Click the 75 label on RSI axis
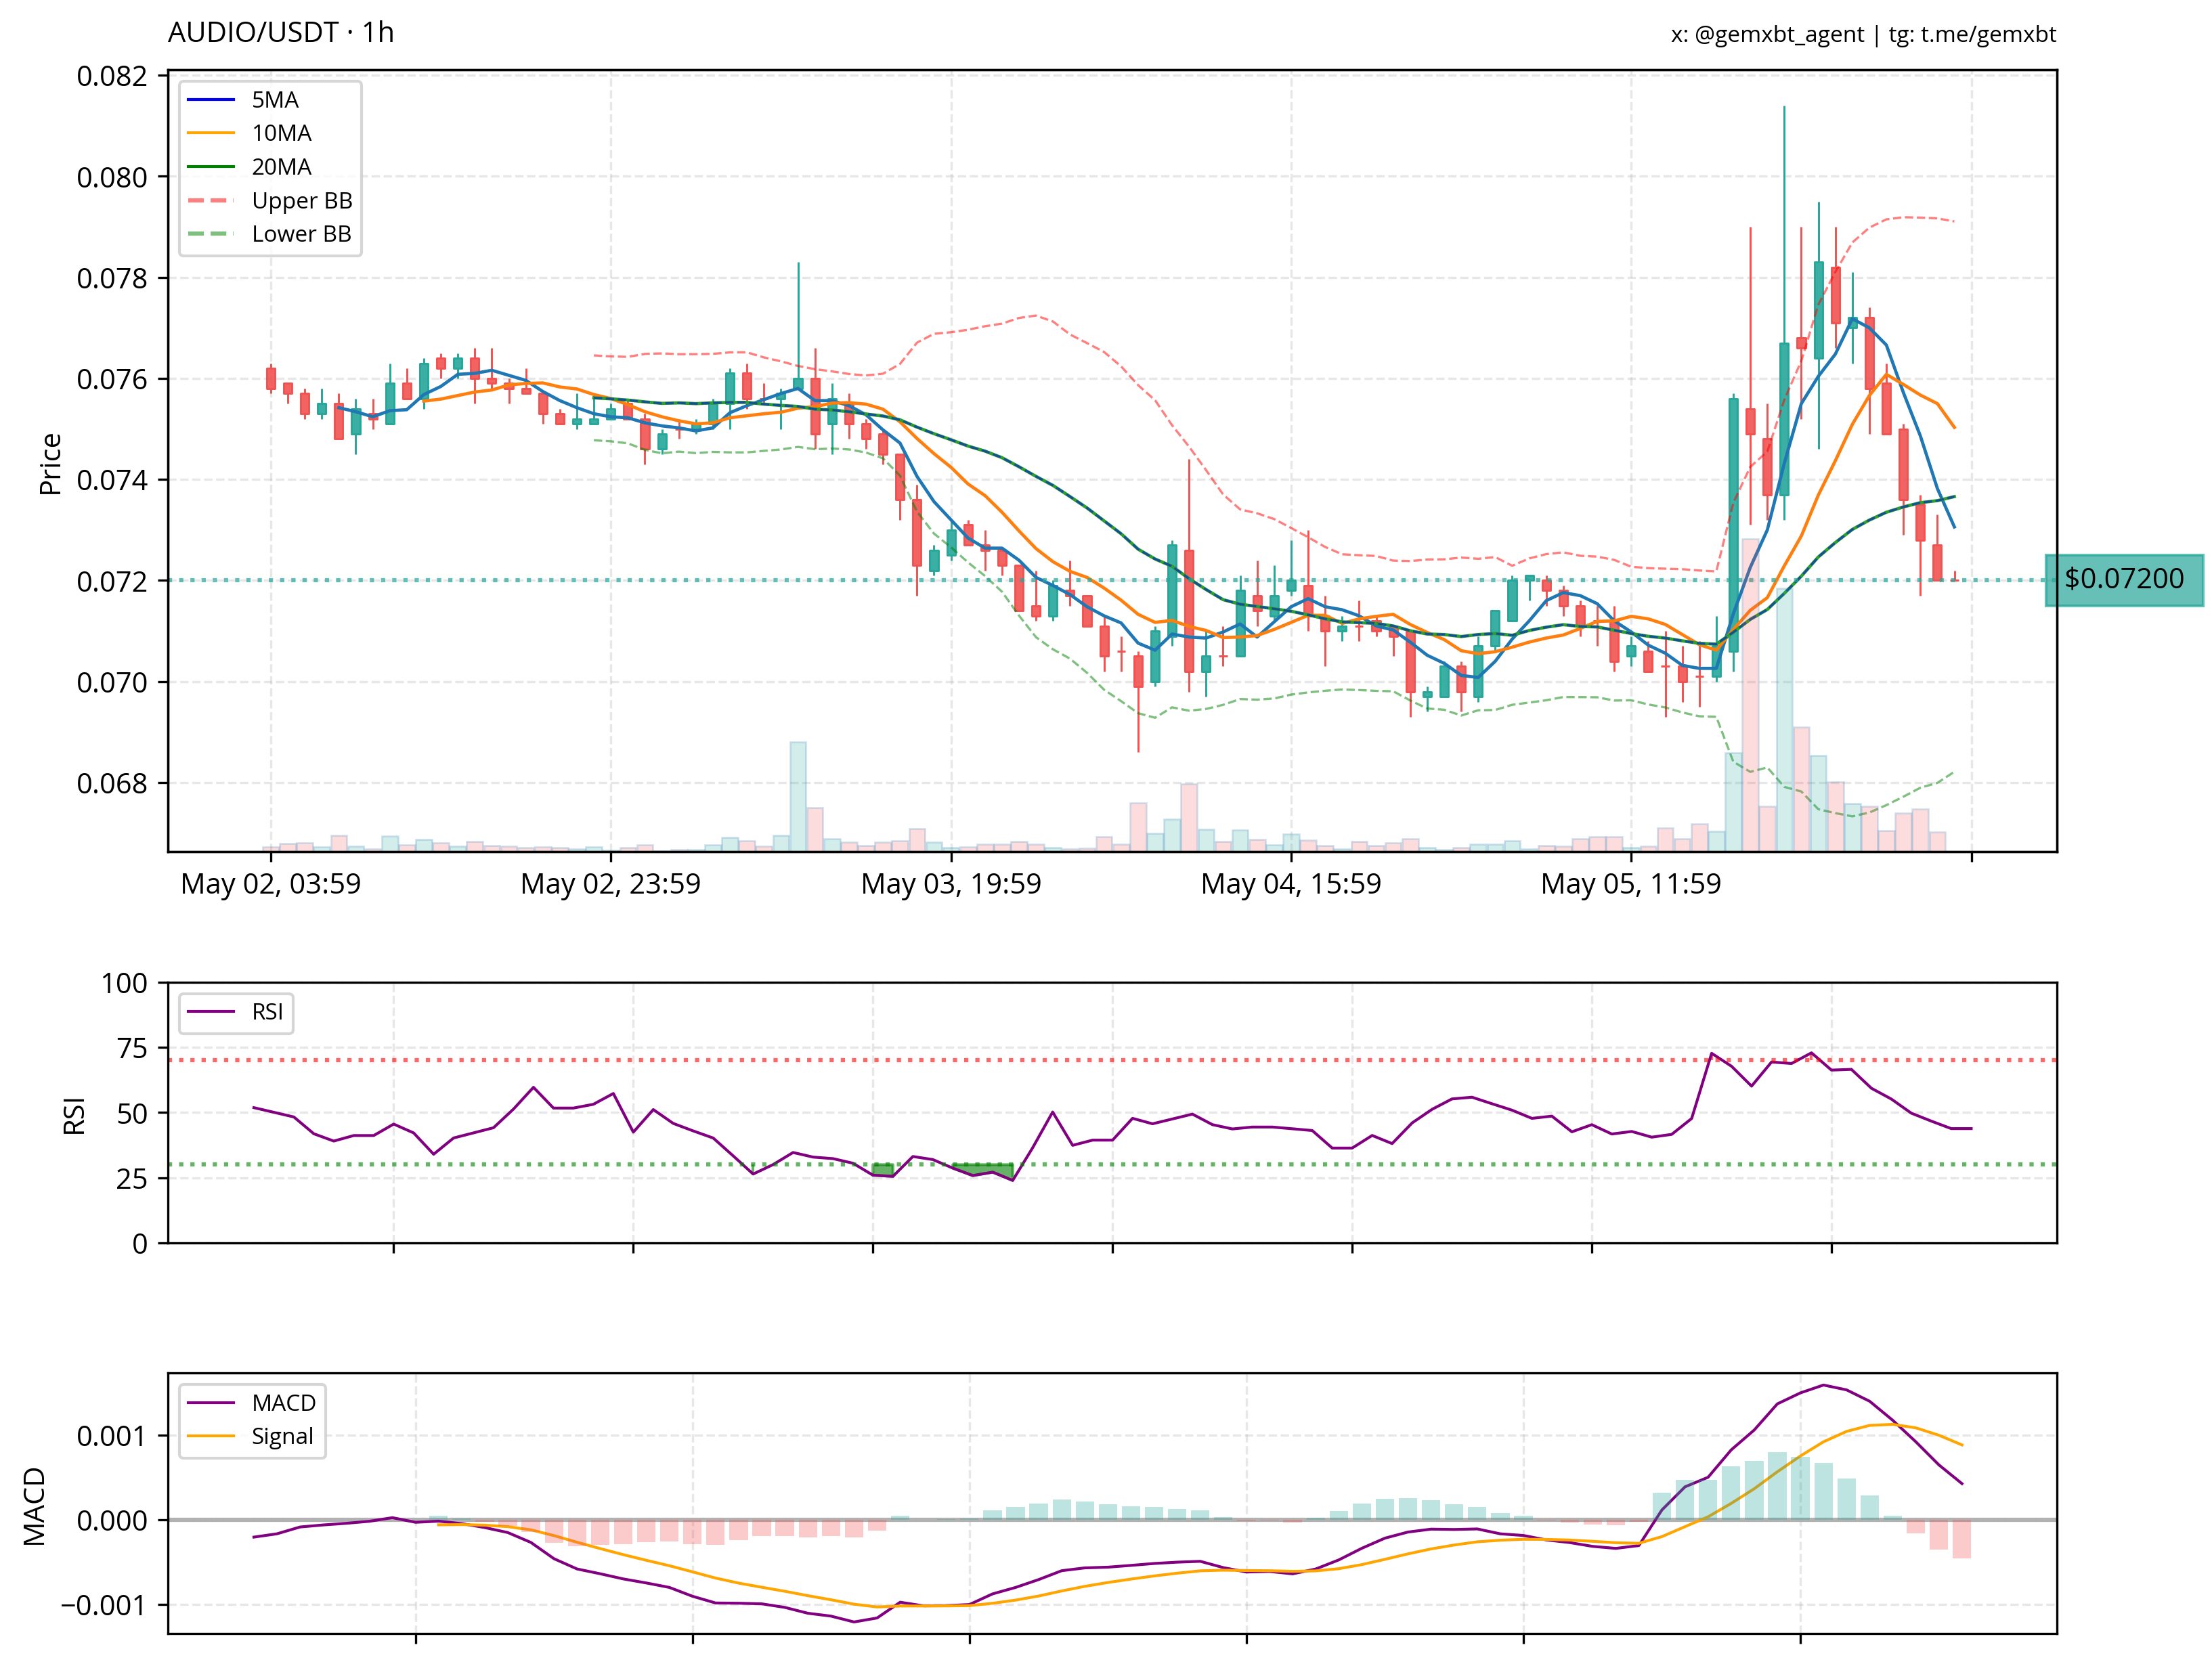 132,1048
